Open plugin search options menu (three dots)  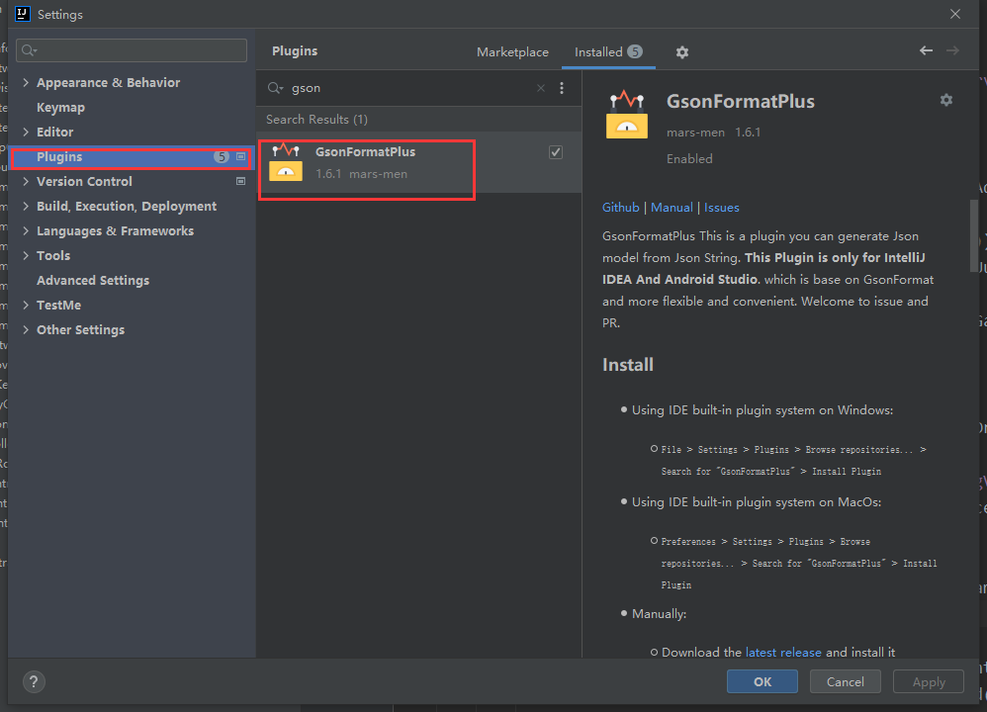[x=562, y=88]
